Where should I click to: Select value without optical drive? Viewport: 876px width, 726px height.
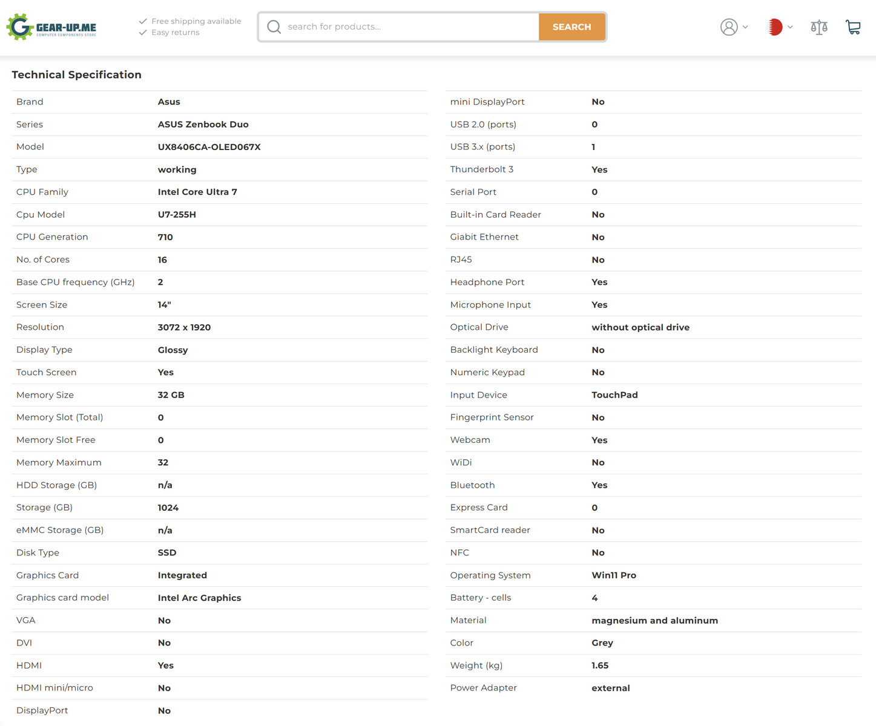[641, 327]
